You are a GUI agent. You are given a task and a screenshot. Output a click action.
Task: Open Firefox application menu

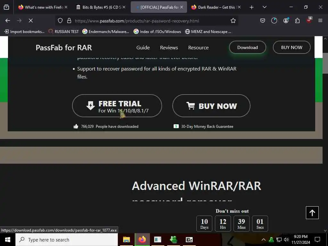coord(320,20)
